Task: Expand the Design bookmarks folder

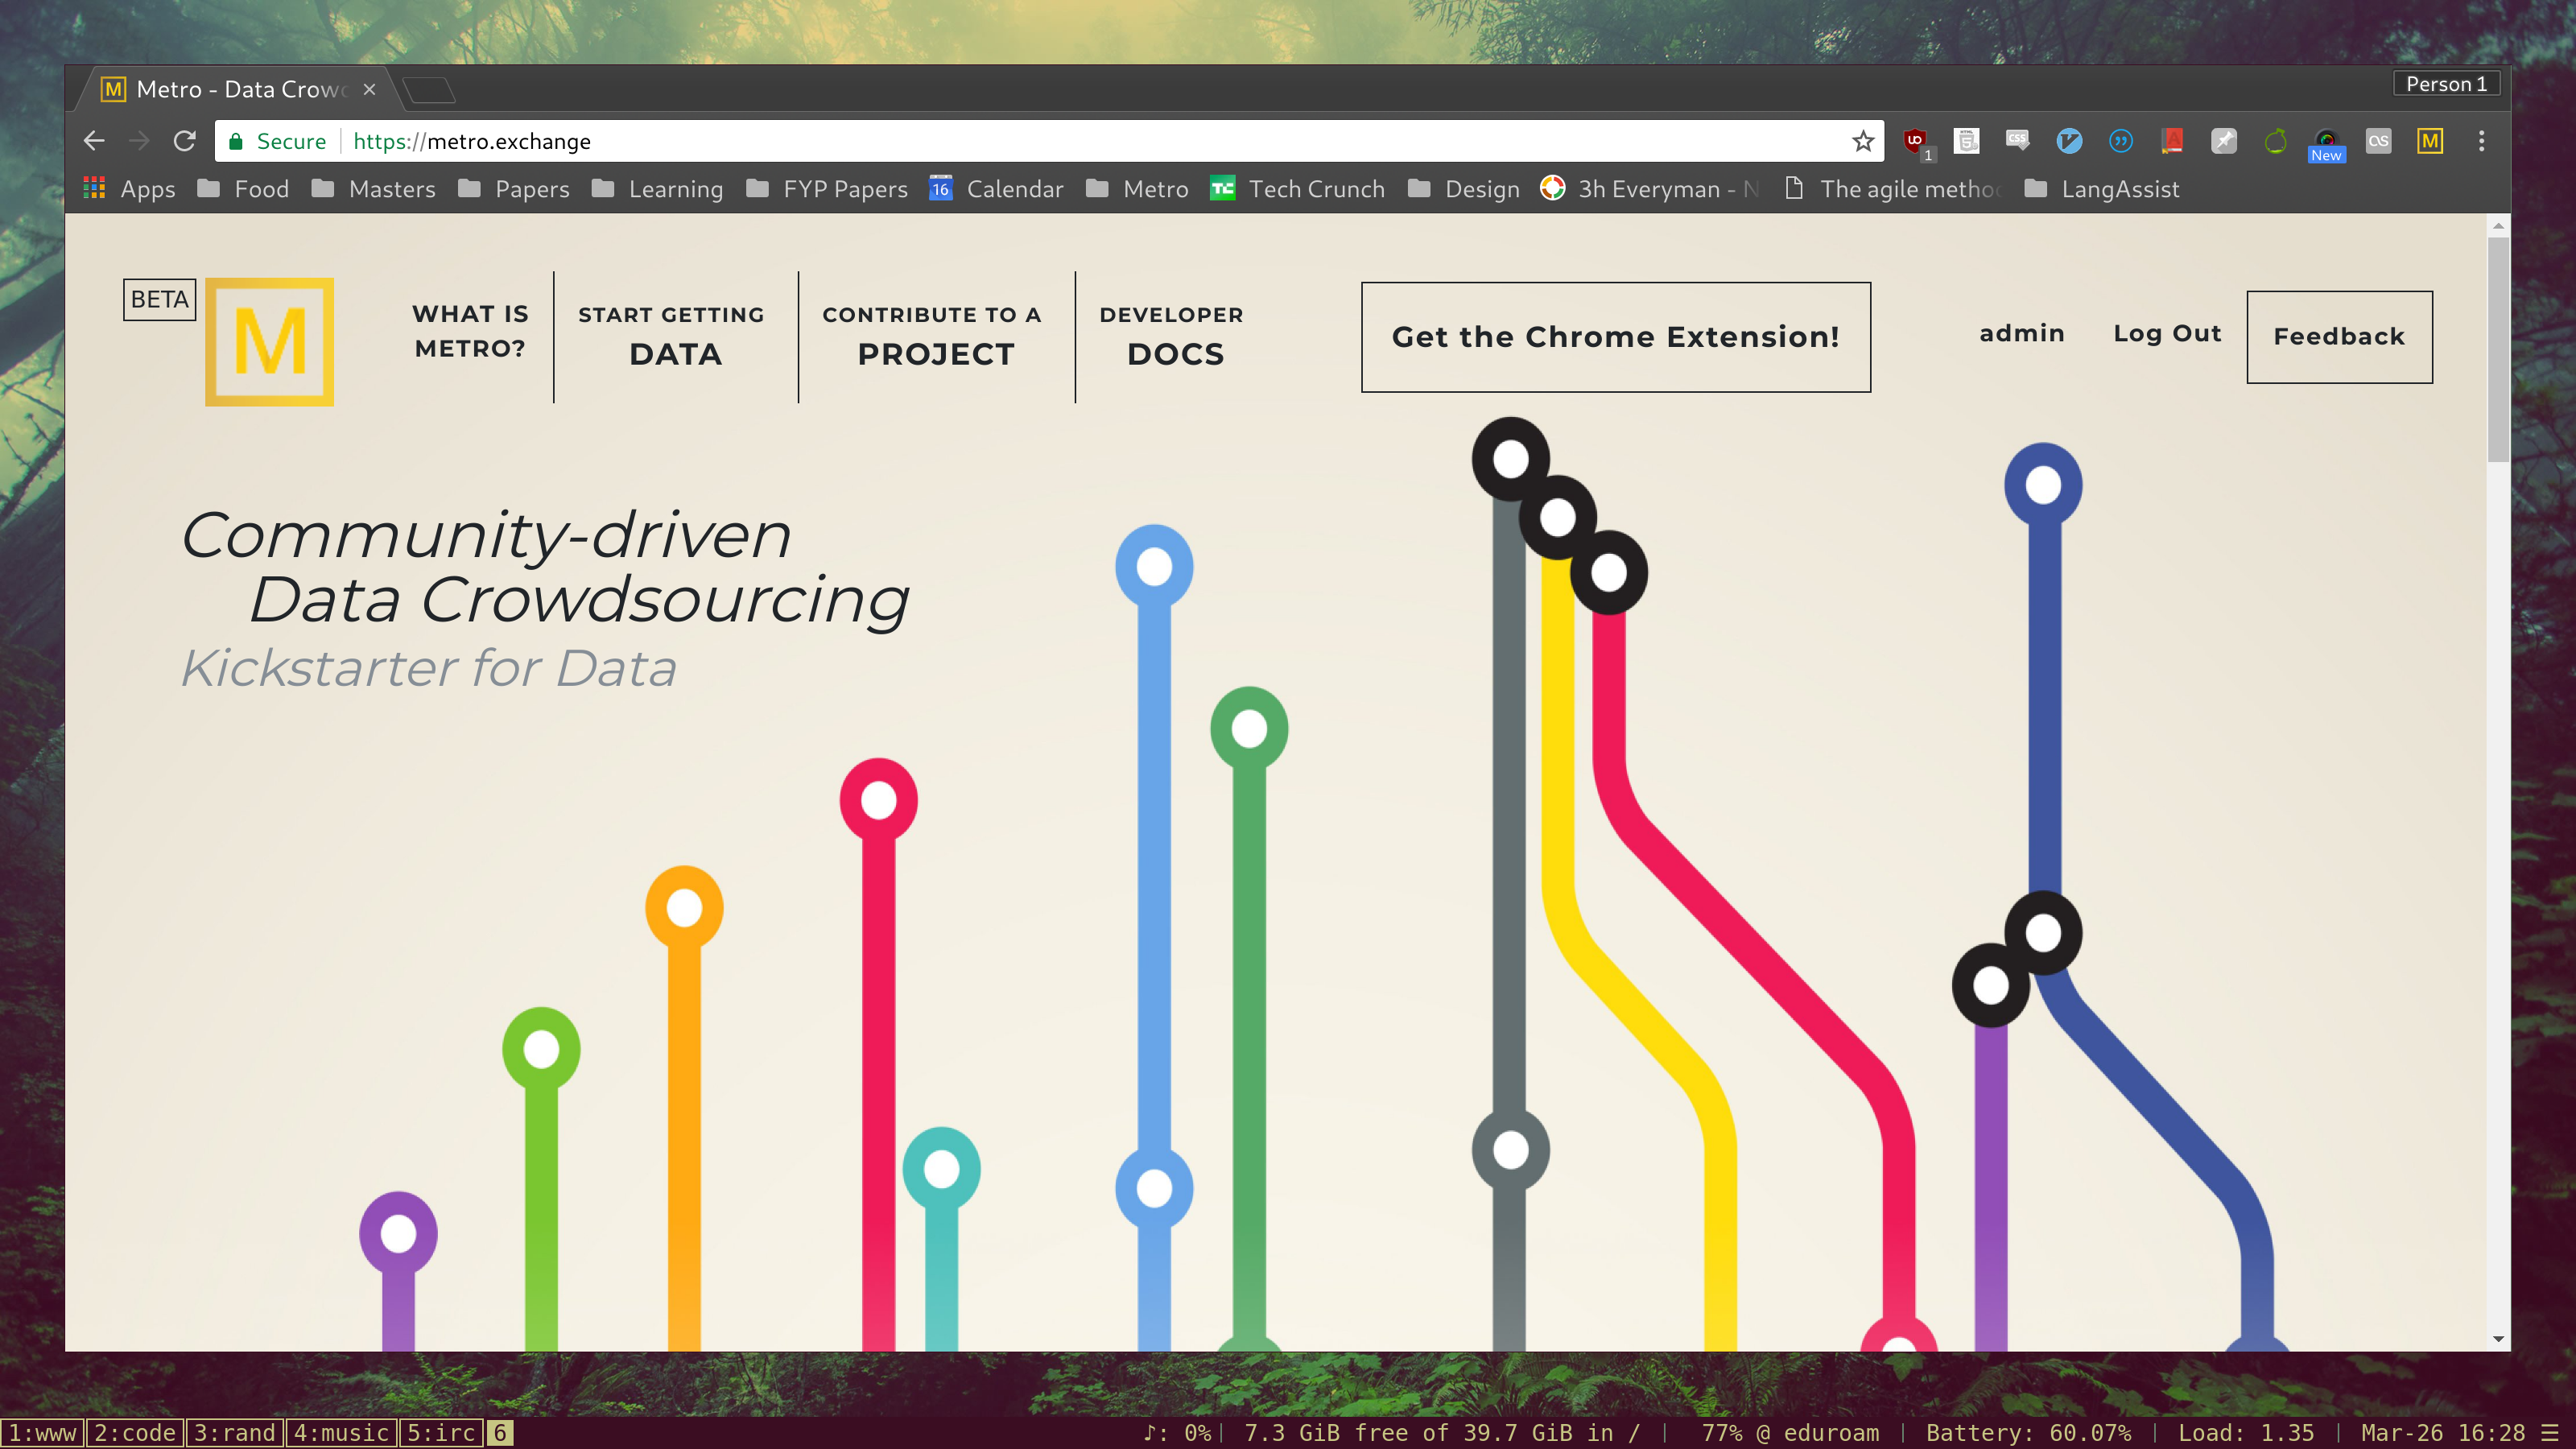Action: pyautogui.click(x=1463, y=189)
